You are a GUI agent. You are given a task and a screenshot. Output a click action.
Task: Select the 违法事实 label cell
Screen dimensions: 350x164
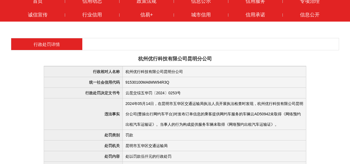pos(83,114)
